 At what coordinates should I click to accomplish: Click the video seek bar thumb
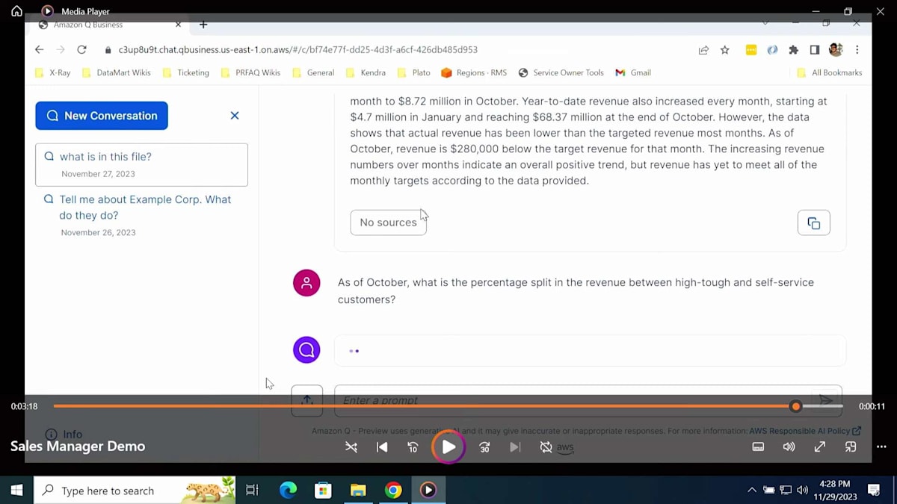pos(795,406)
